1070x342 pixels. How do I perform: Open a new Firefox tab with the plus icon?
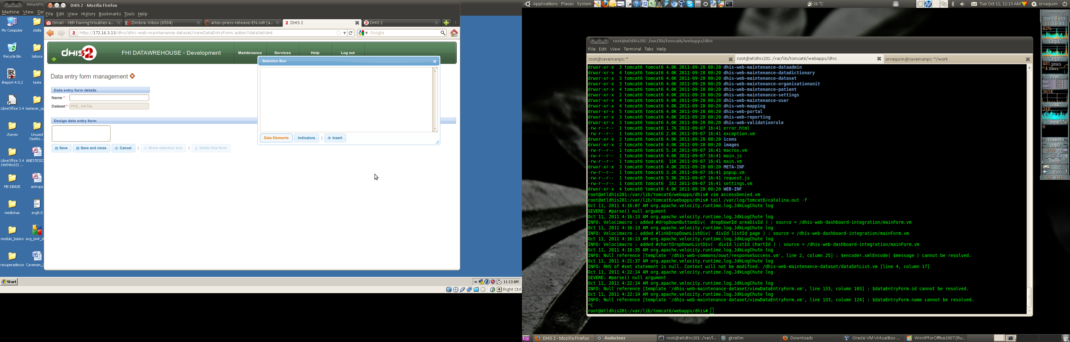[x=446, y=23]
